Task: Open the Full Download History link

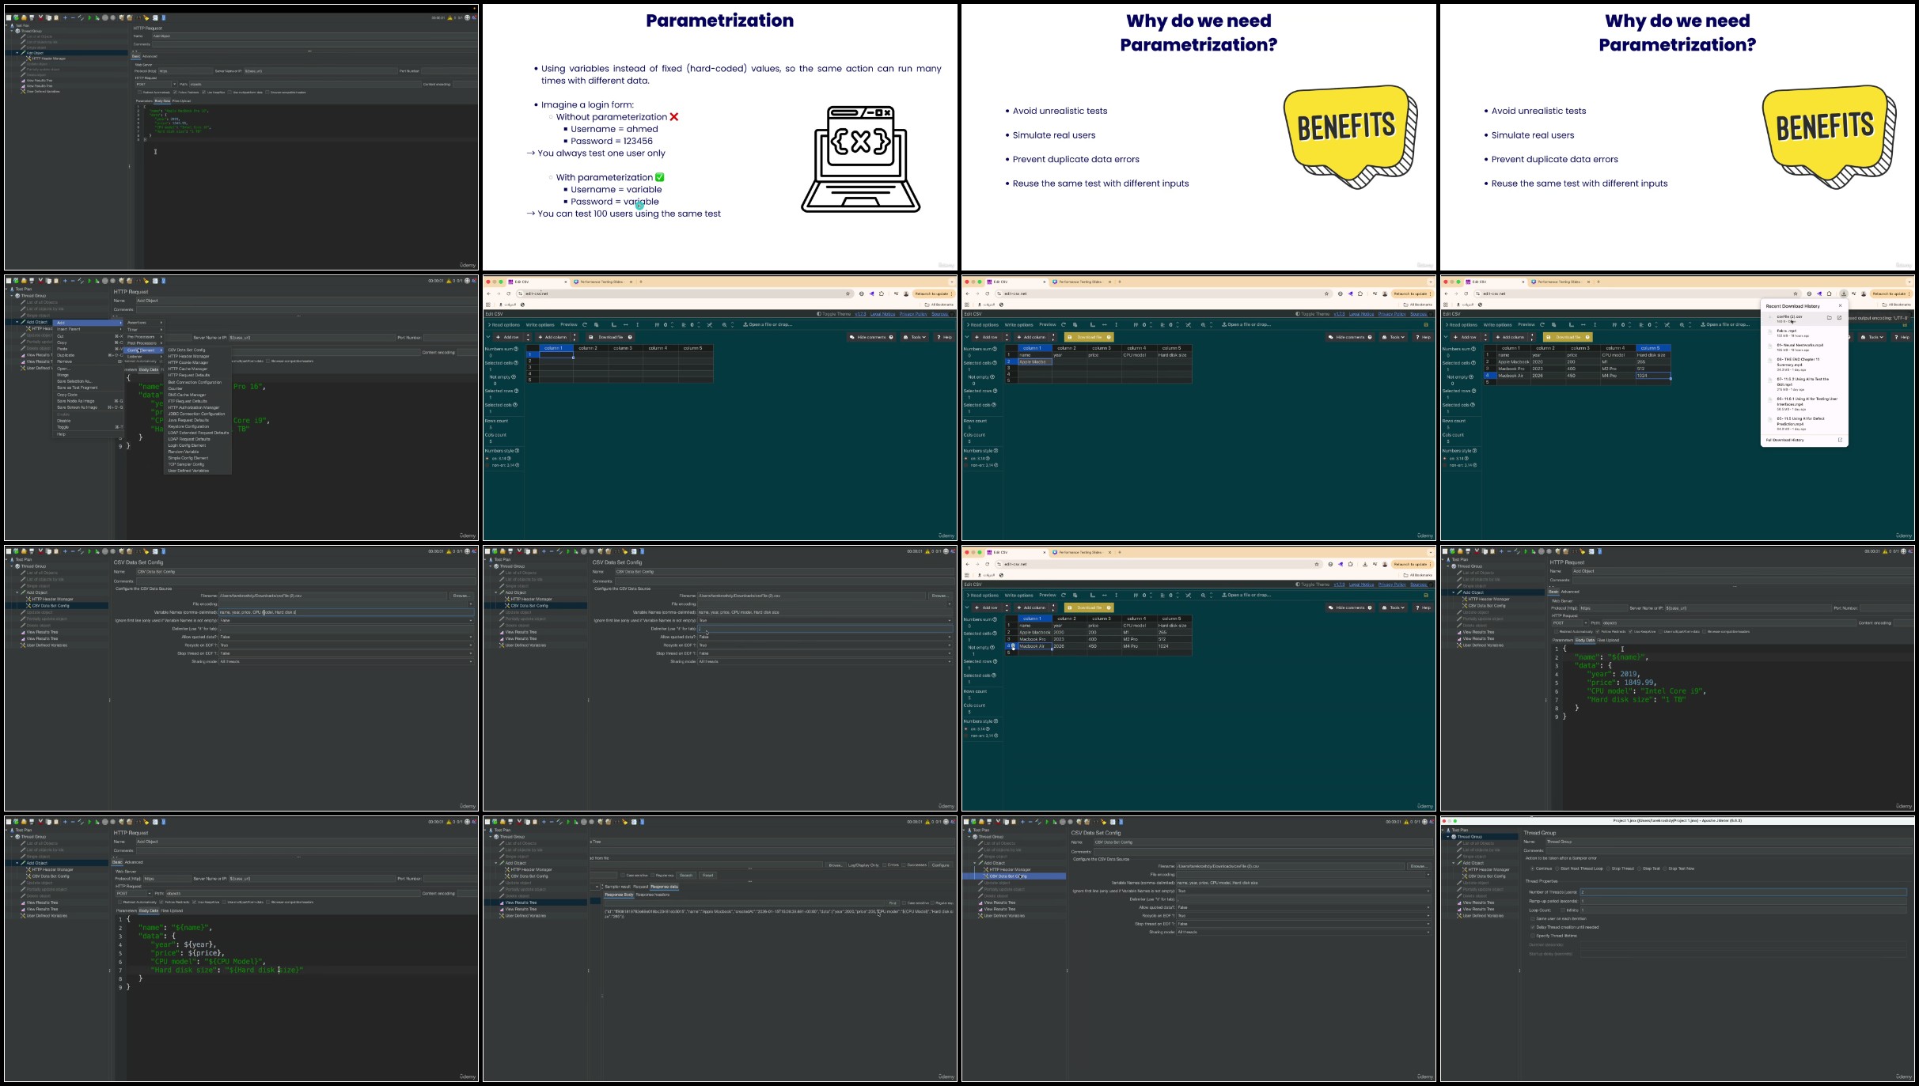Action: [1785, 440]
